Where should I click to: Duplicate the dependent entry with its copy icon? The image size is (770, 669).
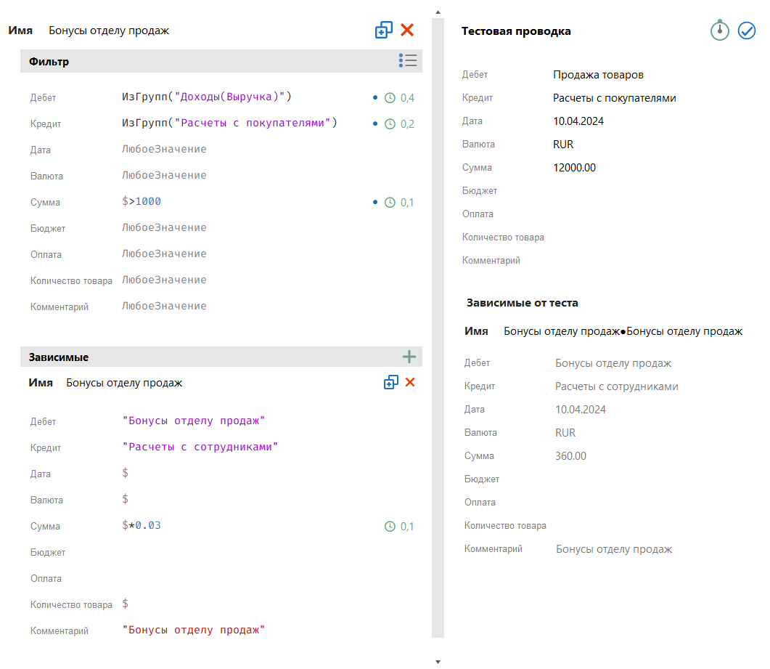391,381
